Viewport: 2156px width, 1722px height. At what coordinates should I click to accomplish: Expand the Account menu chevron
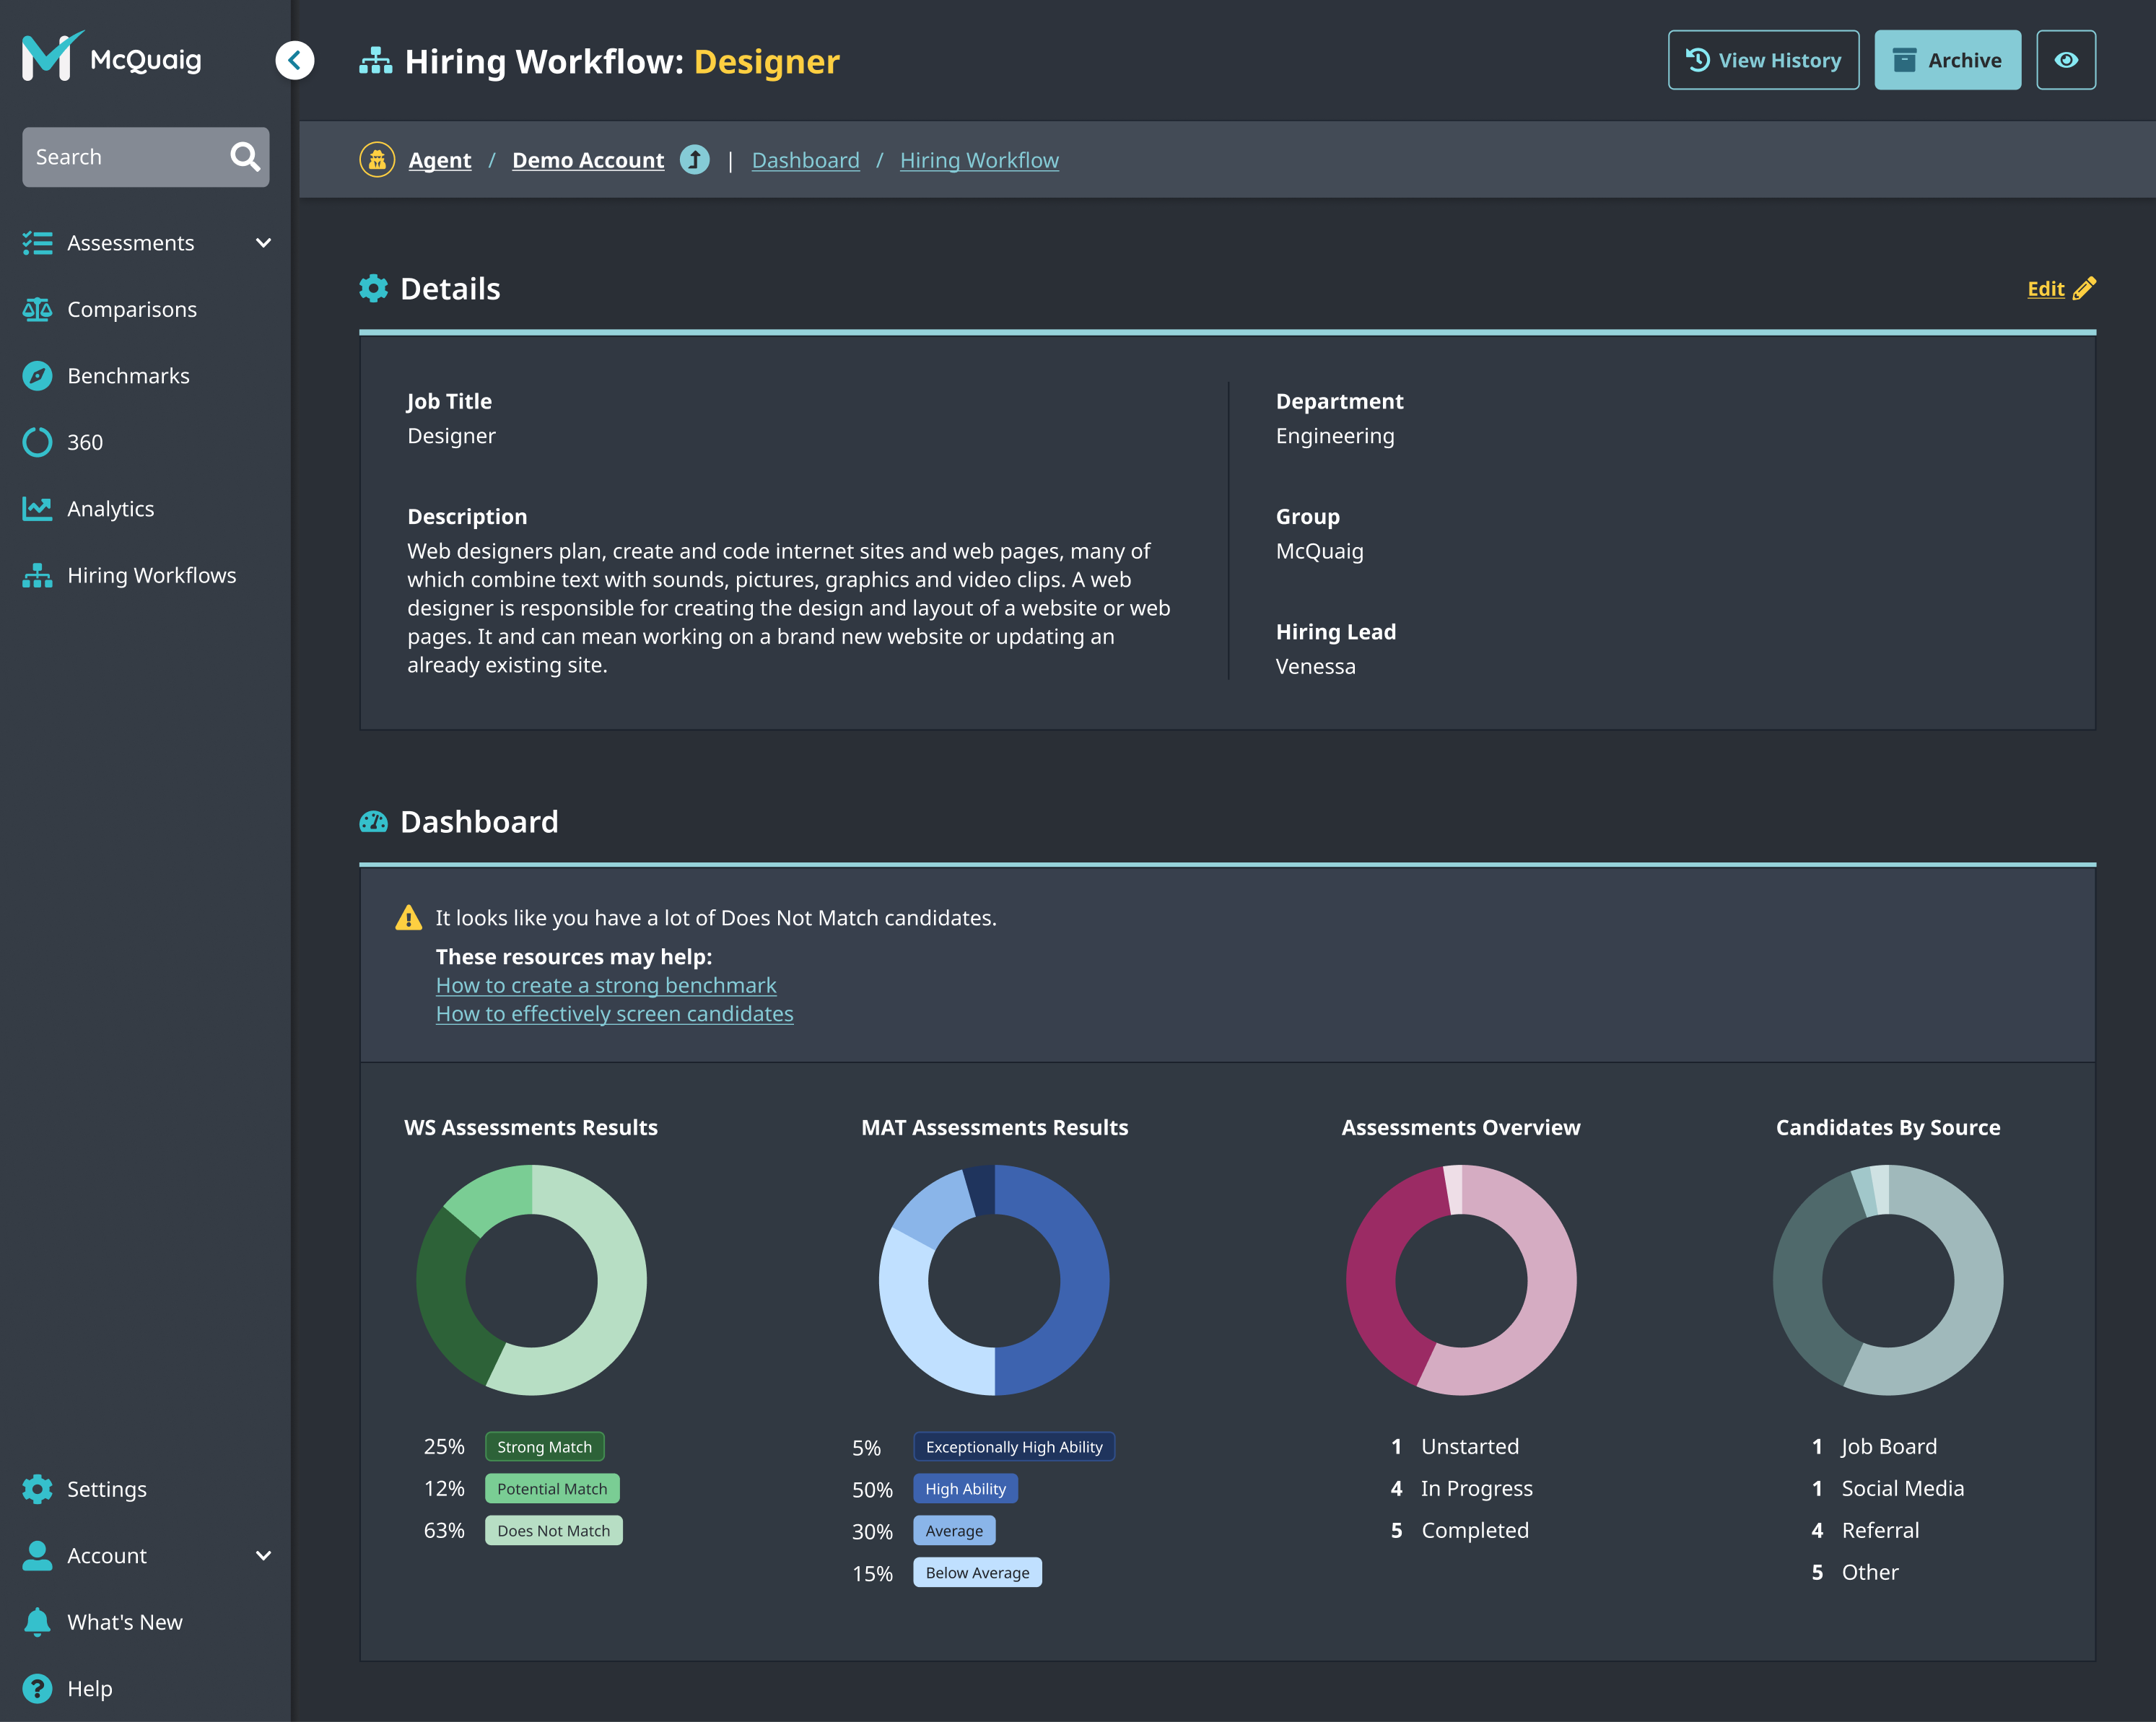click(x=263, y=1556)
